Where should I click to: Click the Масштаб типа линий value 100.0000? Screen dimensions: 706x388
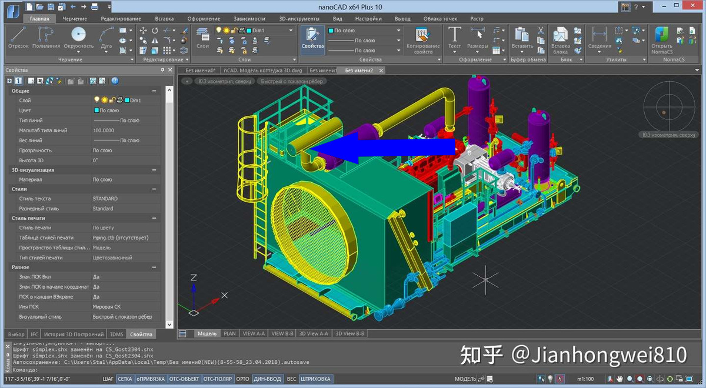104,131
